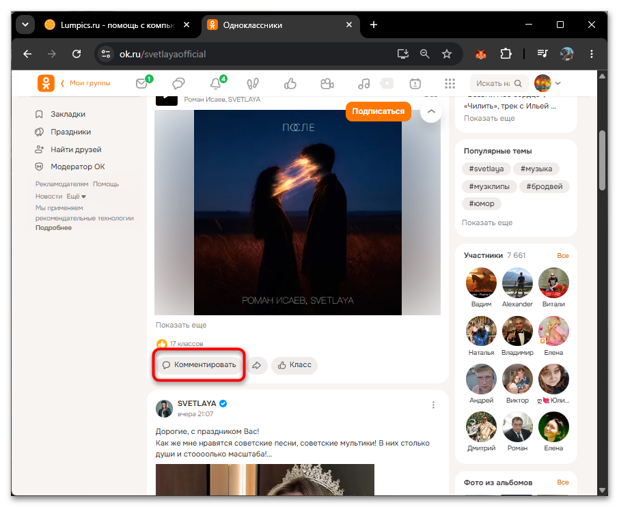Close the Lumpics.ru tab
The height and width of the screenshot is (507, 619).
pyautogui.click(x=187, y=25)
